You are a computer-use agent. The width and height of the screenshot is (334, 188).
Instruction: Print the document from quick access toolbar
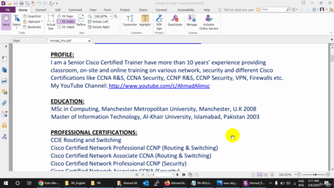tap(21, 3)
